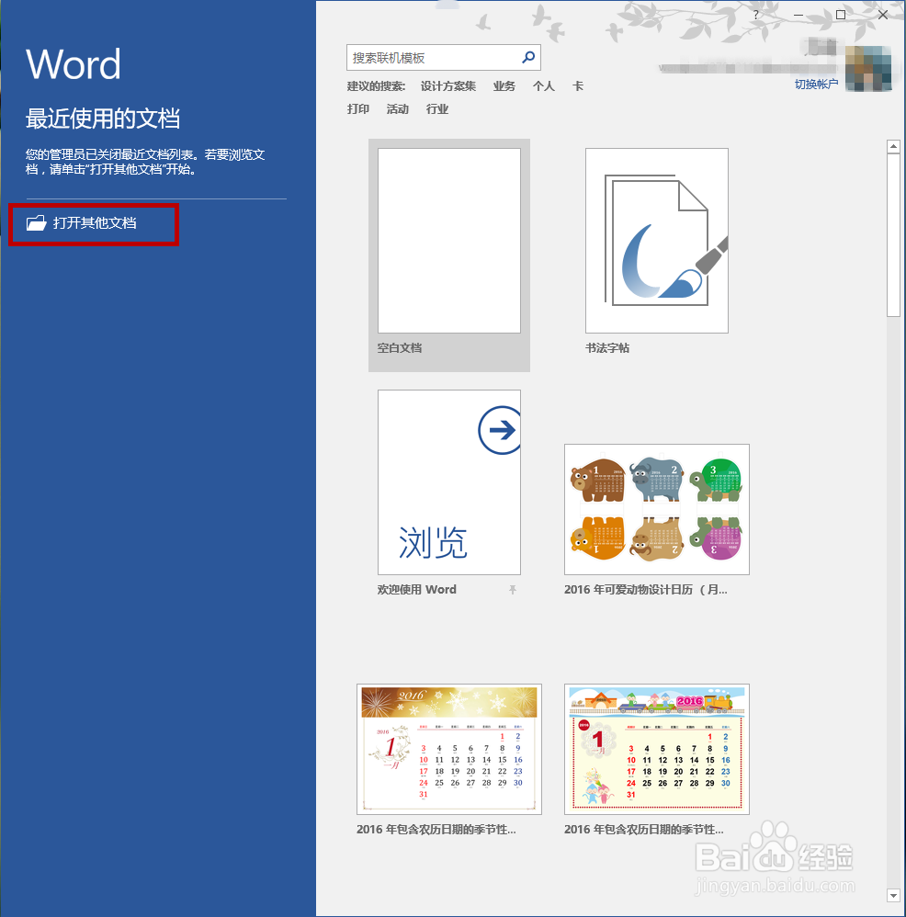Maximize the Word start window
906x917 pixels.
841,16
